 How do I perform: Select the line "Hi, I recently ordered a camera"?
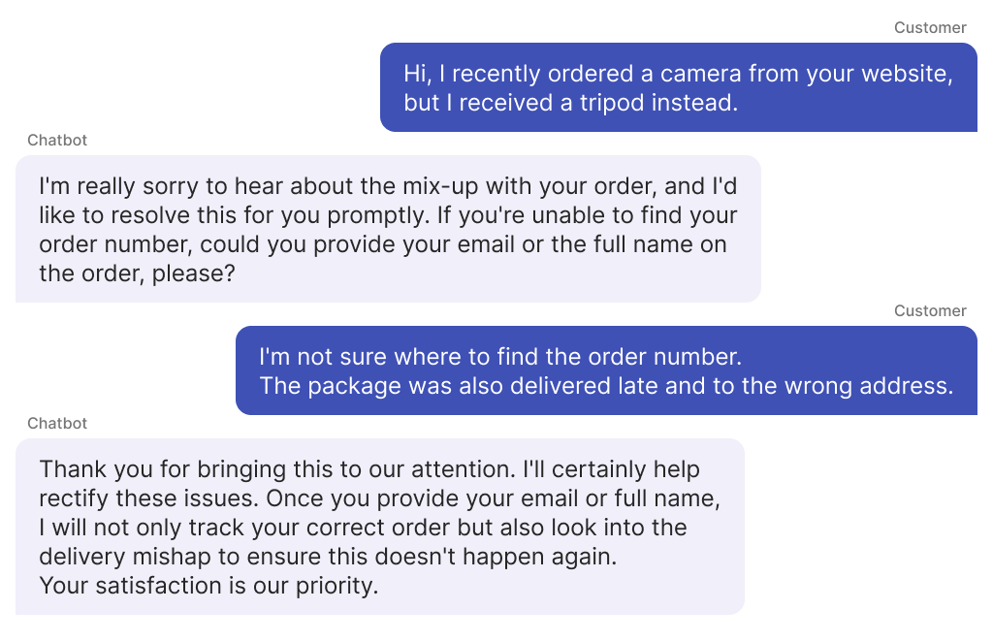[x=678, y=74]
